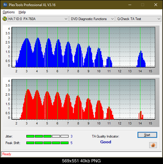This screenshot has width=163, height=164.
Task: Expand the DVD Diagnostic Functions dropdown
Action: click(92, 19)
